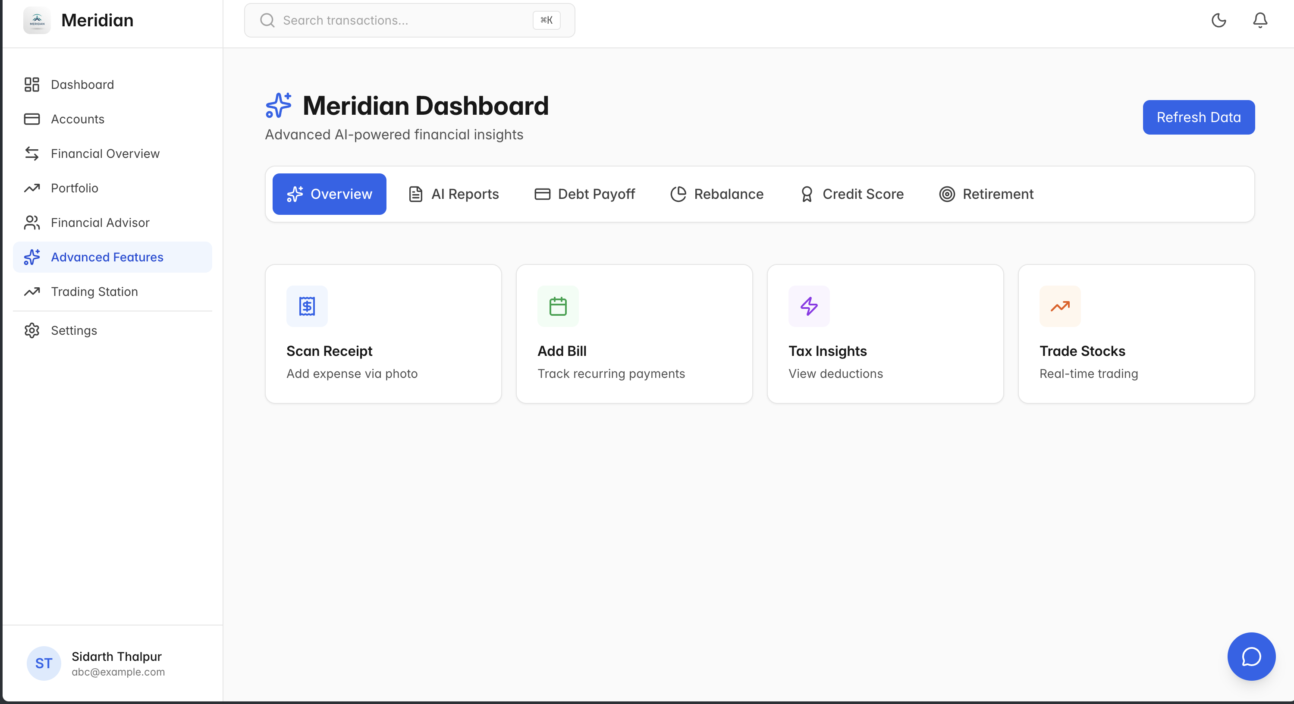Navigate to Portfolio in the sidebar
The image size is (1294, 704).
(74, 188)
